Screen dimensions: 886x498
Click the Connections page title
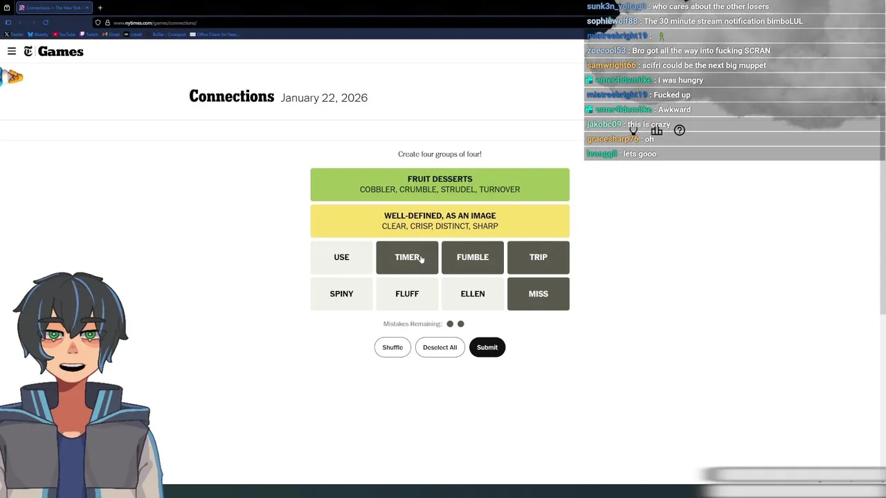(x=231, y=96)
